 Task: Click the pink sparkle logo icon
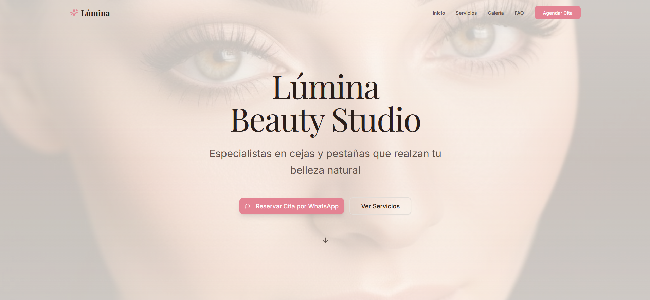[74, 13]
